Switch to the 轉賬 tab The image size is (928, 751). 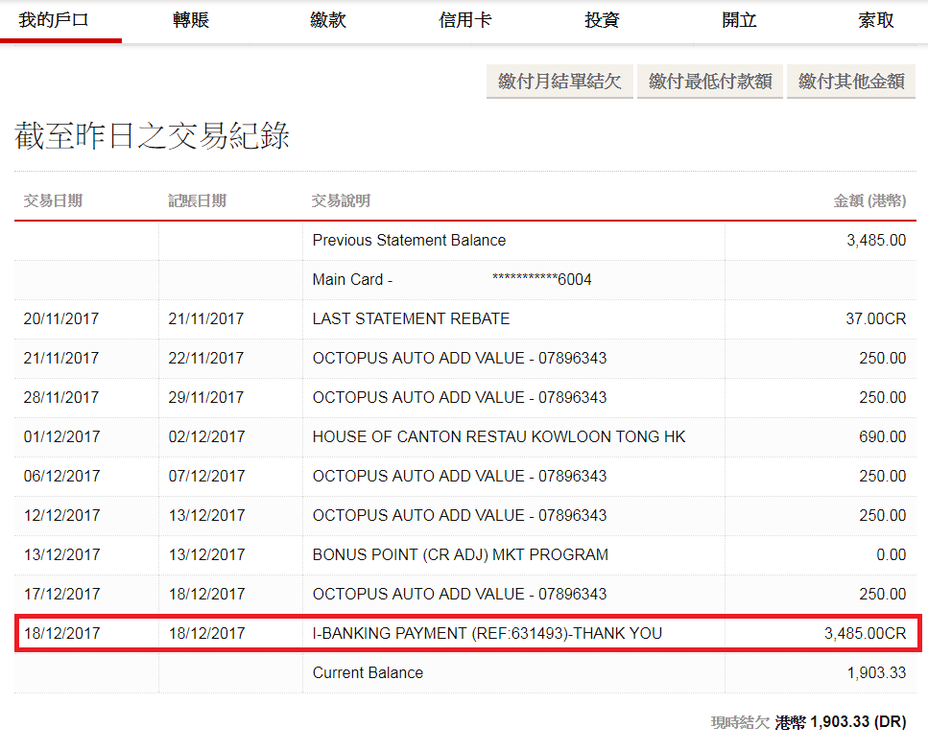pyautogui.click(x=191, y=20)
